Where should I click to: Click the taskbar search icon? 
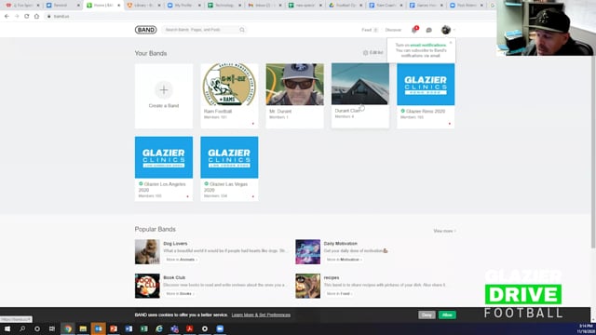(22, 328)
